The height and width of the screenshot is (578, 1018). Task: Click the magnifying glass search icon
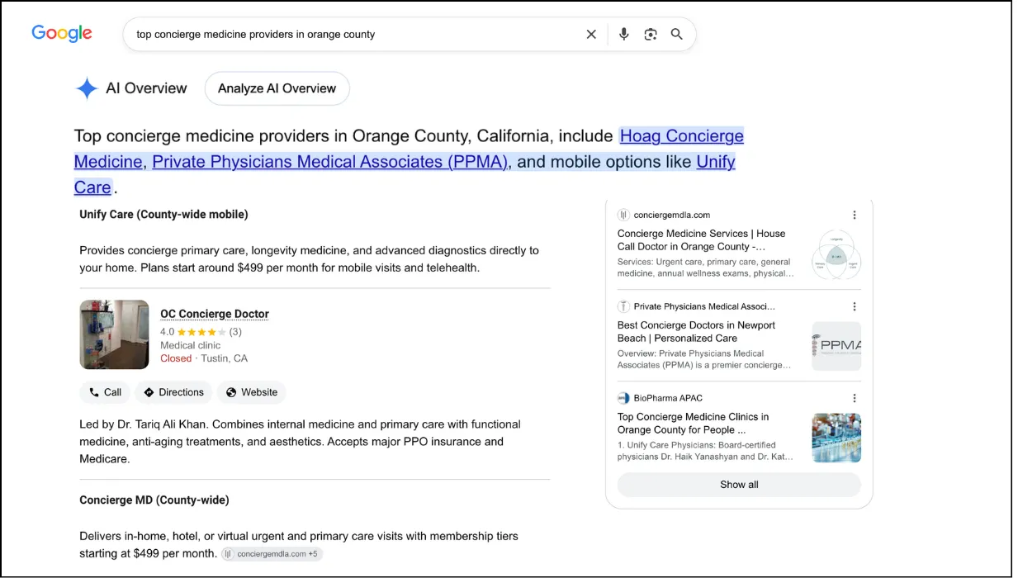[677, 34]
